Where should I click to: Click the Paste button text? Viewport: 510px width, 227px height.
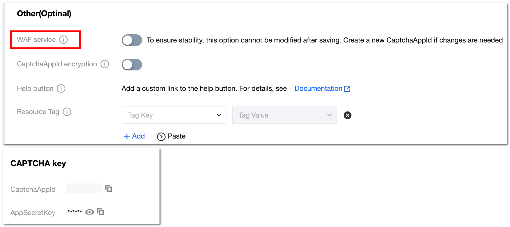pos(176,136)
